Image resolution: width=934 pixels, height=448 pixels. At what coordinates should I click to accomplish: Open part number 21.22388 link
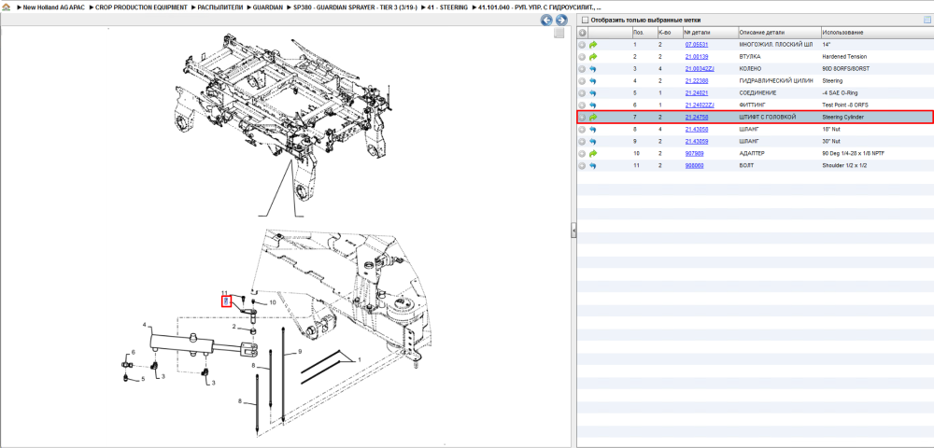pos(697,81)
